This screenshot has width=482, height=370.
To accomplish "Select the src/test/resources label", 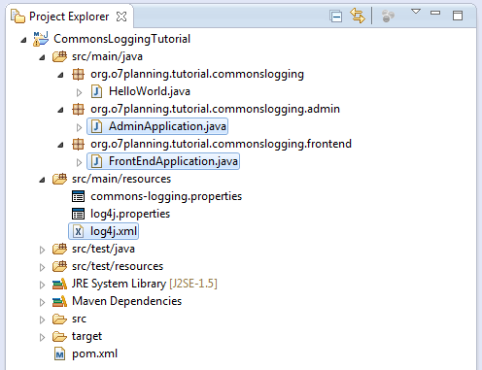I will click(118, 266).
